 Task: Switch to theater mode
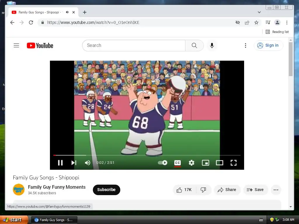click(x=220, y=163)
